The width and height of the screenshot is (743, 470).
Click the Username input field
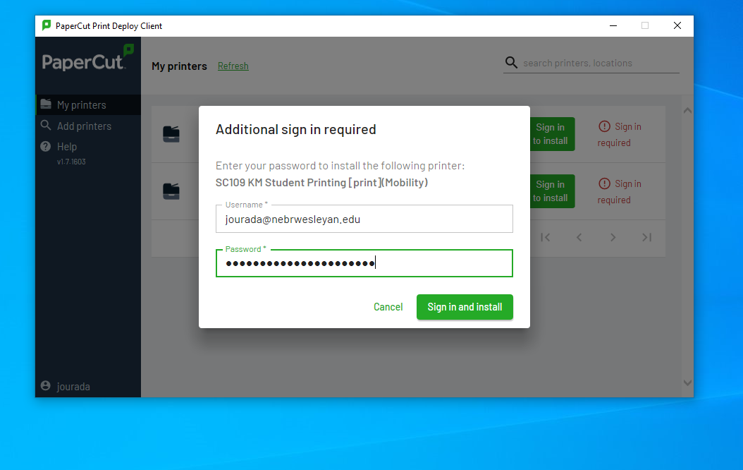click(x=364, y=219)
